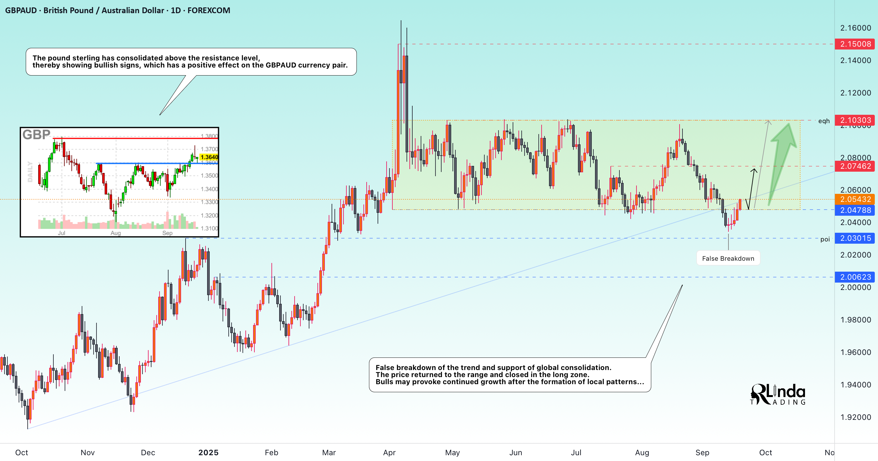This screenshot has height=461, width=878.
Task: Click the 1.96000 price axis tick
Action: tap(855, 352)
